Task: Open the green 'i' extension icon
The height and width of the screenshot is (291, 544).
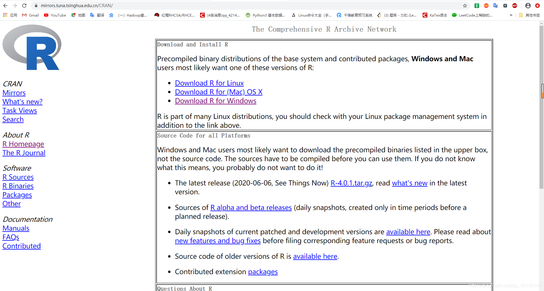Action: point(477,6)
